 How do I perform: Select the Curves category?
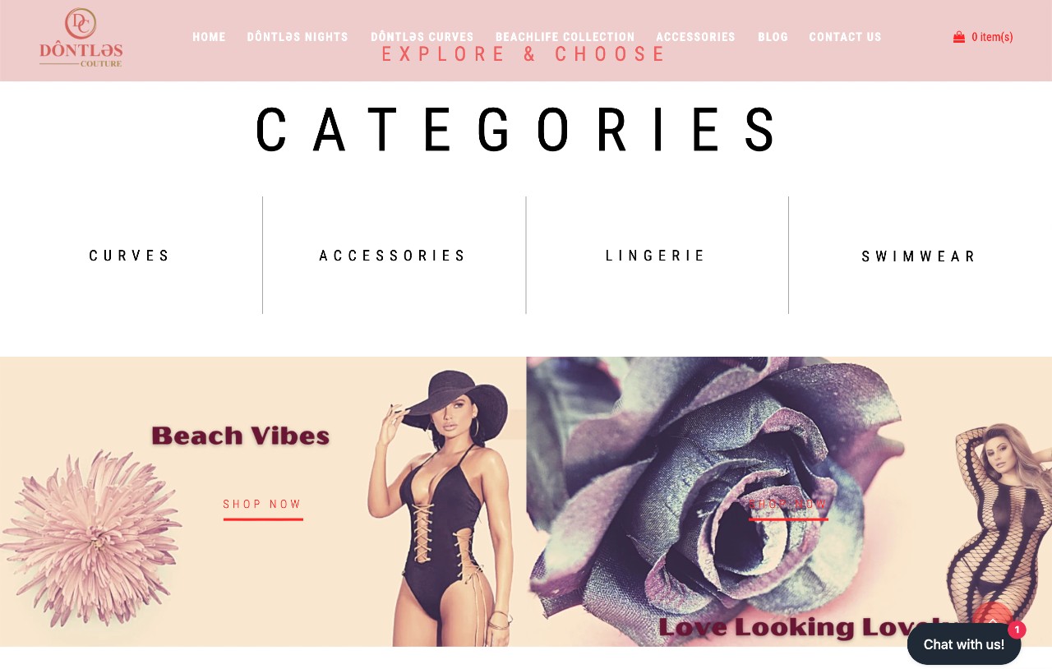tap(130, 256)
